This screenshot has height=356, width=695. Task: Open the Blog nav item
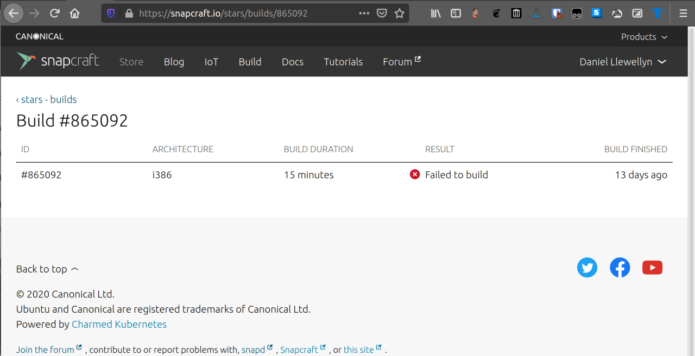pos(174,62)
